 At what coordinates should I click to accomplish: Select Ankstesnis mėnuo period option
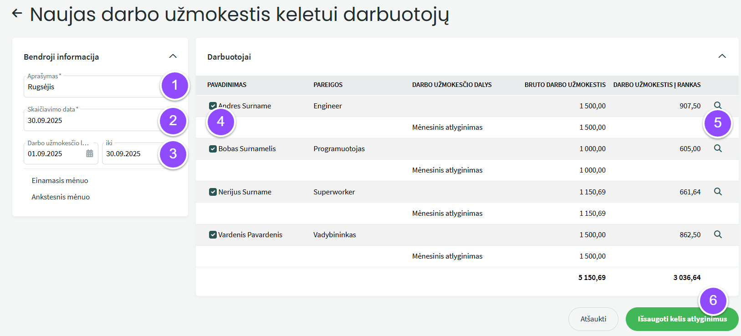click(x=61, y=197)
